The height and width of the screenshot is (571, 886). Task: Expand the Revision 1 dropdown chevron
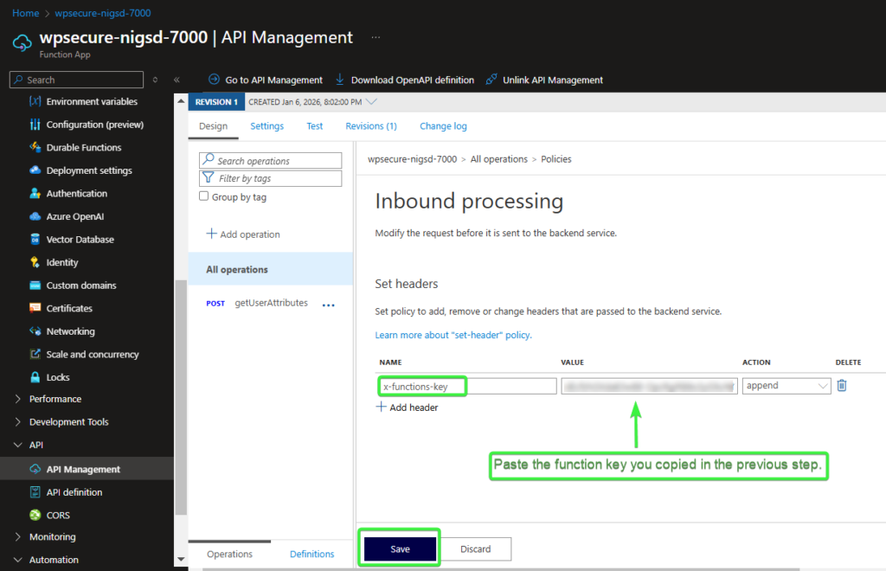372,102
